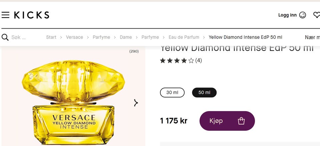Click the search magnifier icon

5,37
